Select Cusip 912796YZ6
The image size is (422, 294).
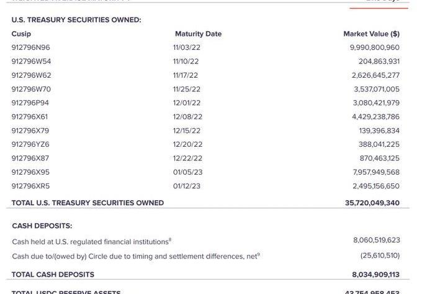(x=30, y=144)
